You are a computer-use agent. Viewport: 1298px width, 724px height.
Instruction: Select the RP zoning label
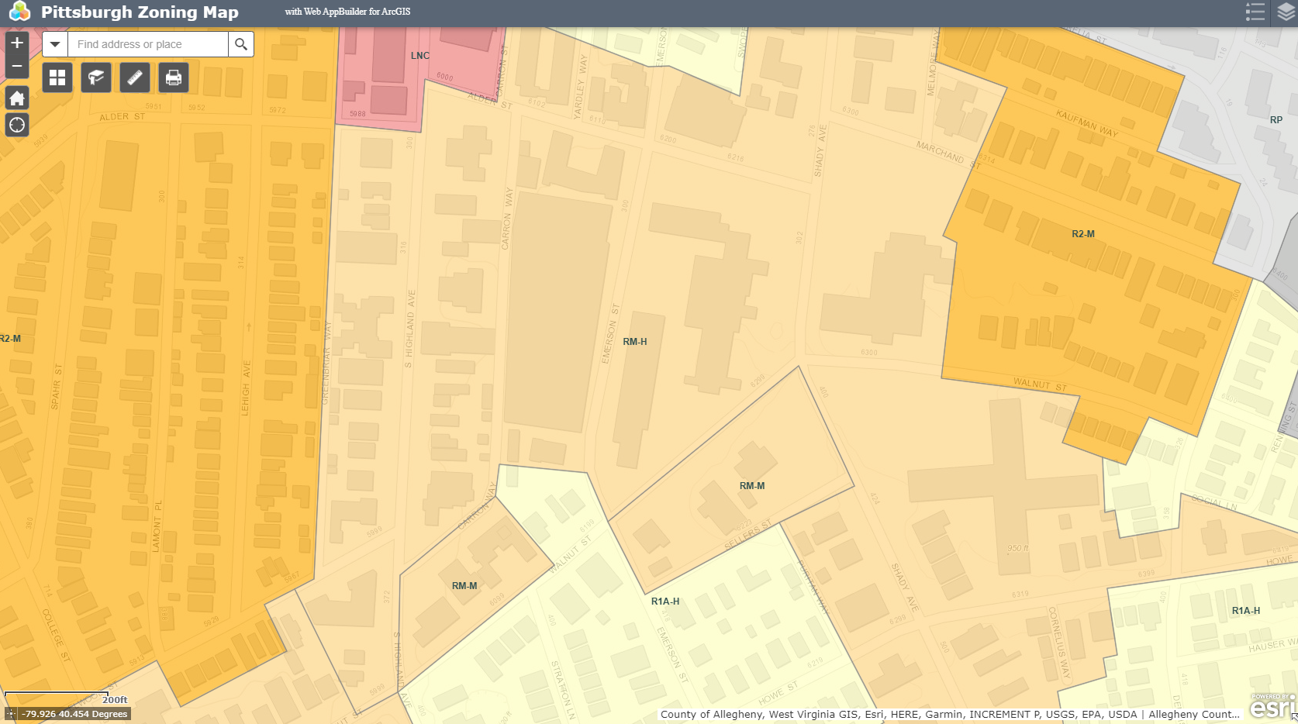tap(1276, 120)
